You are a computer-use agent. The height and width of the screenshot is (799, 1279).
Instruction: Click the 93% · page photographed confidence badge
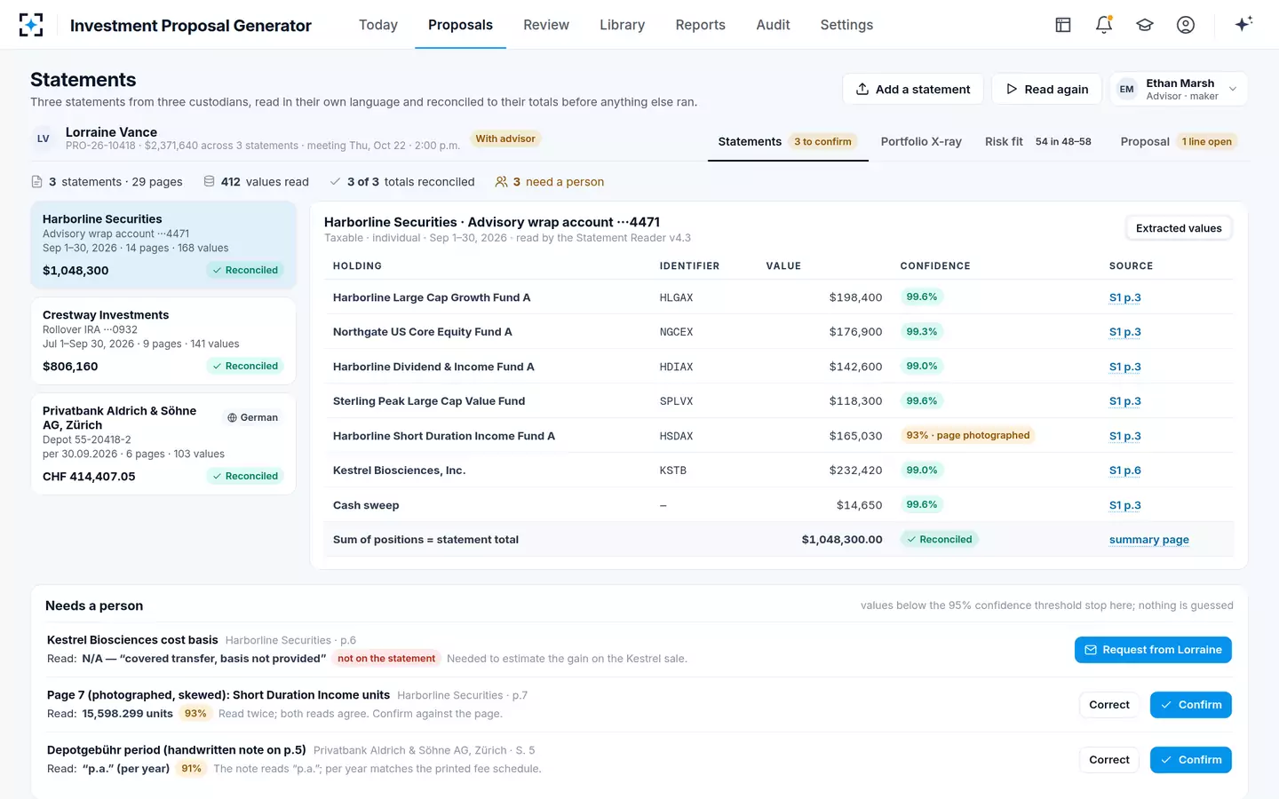point(968,435)
